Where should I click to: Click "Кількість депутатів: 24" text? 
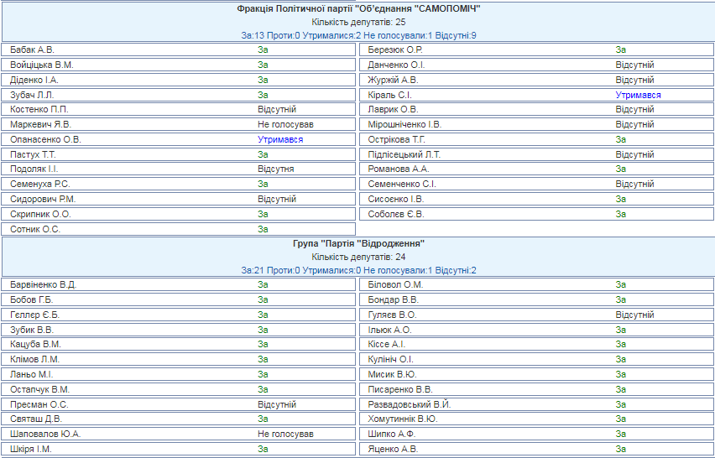coord(358,257)
